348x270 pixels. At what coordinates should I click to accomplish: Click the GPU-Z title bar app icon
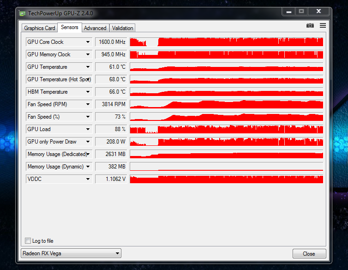tap(22, 13)
